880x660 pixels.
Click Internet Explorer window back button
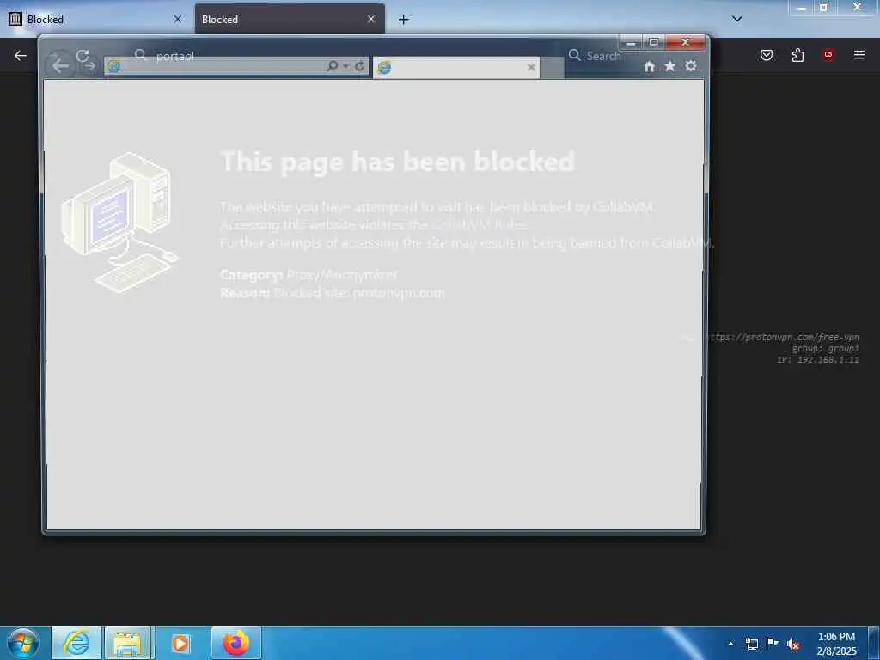click(x=59, y=65)
